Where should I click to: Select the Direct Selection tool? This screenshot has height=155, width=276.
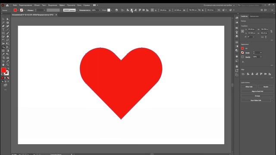(8, 19)
